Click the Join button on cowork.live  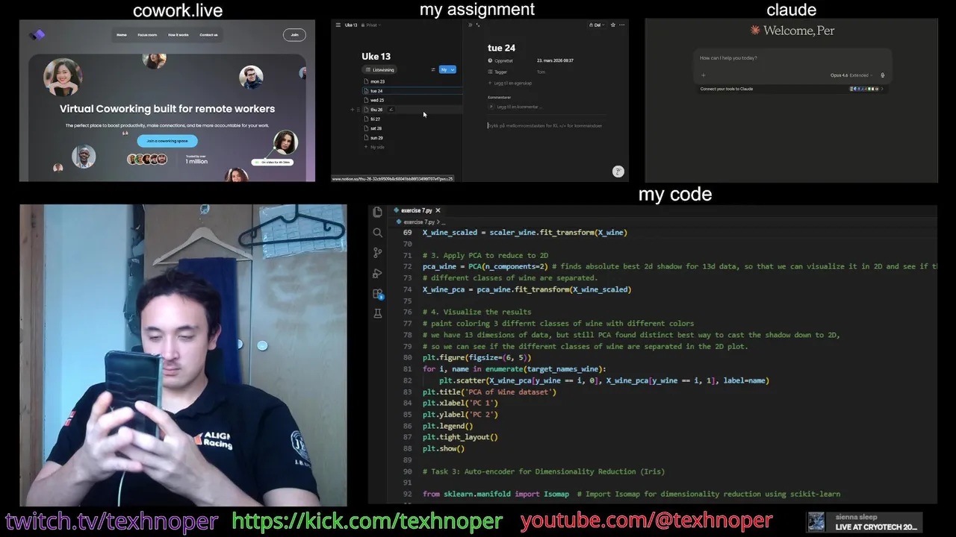tap(294, 34)
